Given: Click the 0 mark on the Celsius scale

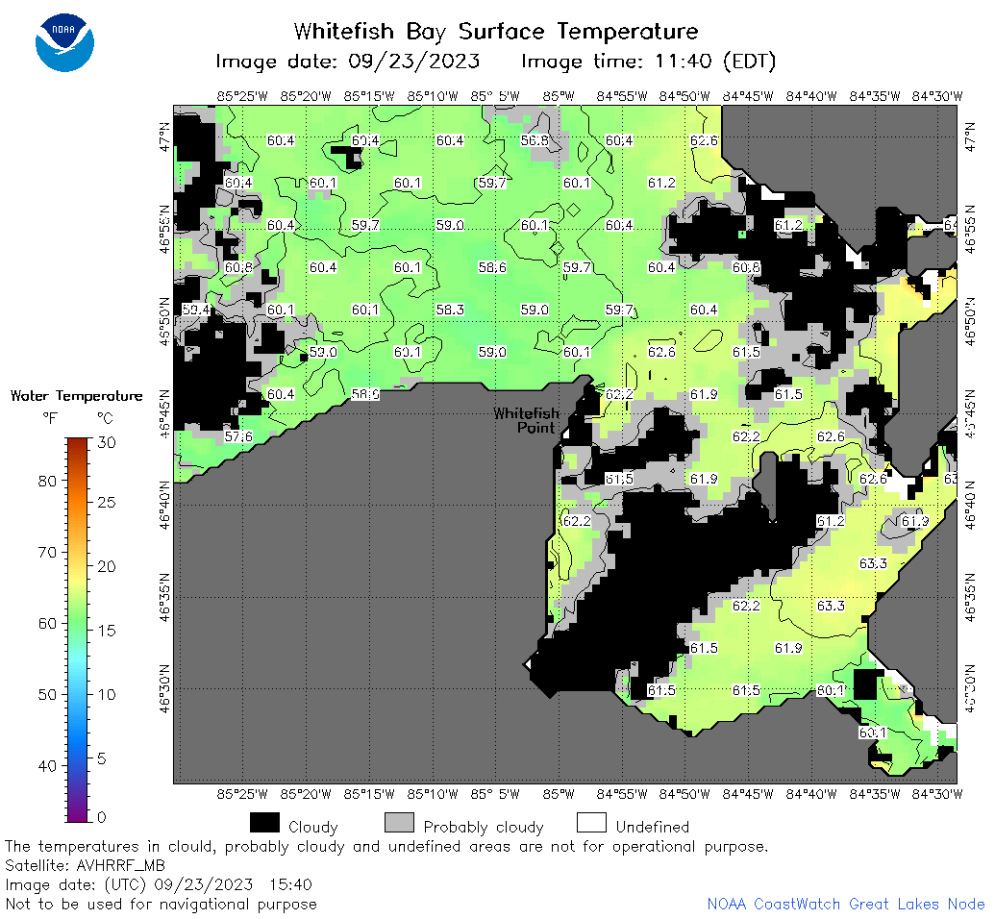Looking at the screenshot, I should [x=101, y=817].
